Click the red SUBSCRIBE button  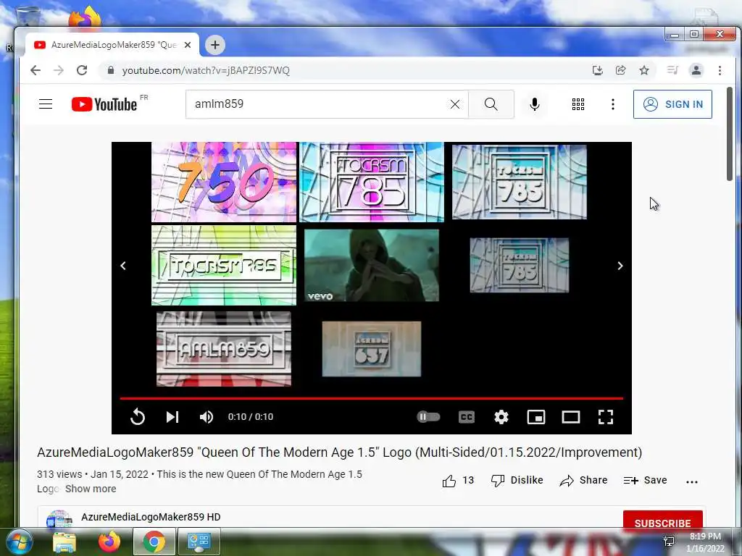click(662, 520)
